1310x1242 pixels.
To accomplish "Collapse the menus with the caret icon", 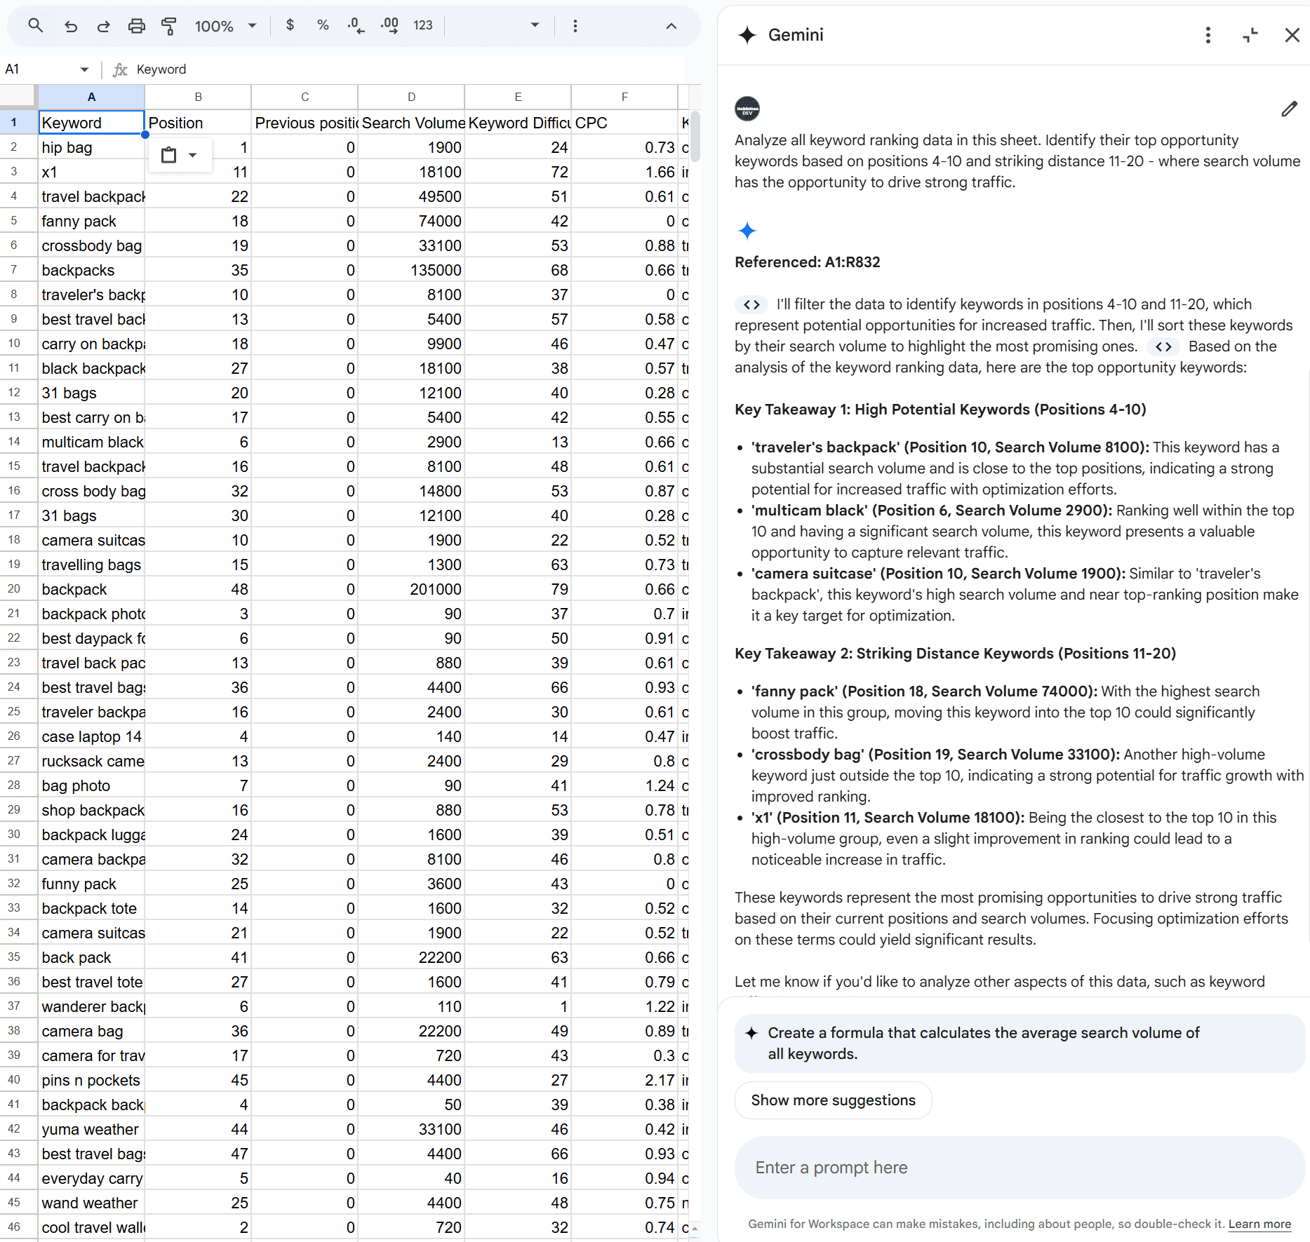I will coord(671,26).
